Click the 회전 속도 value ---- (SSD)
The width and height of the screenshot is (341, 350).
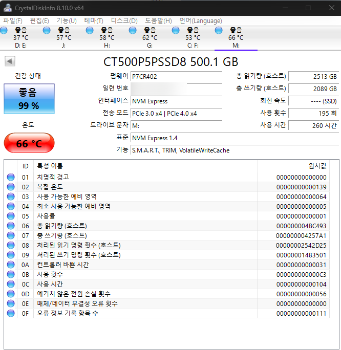pyautogui.click(x=314, y=101)
